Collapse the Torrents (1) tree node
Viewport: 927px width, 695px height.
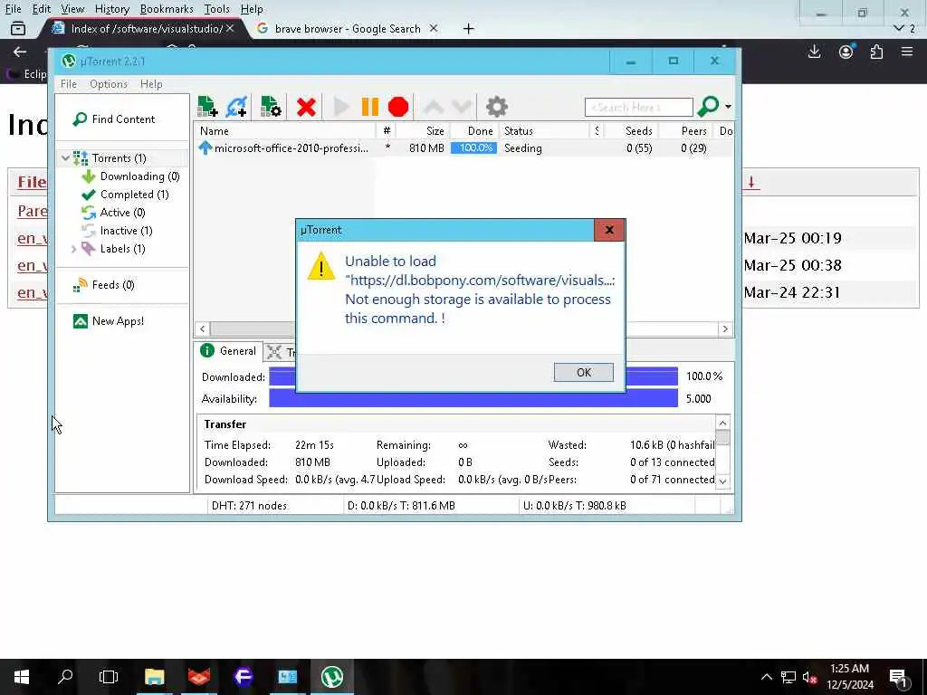(x=65, y=157)
